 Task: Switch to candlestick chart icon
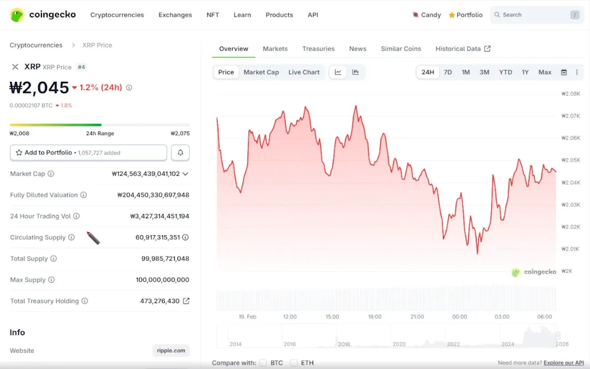[x=356, y=72]
